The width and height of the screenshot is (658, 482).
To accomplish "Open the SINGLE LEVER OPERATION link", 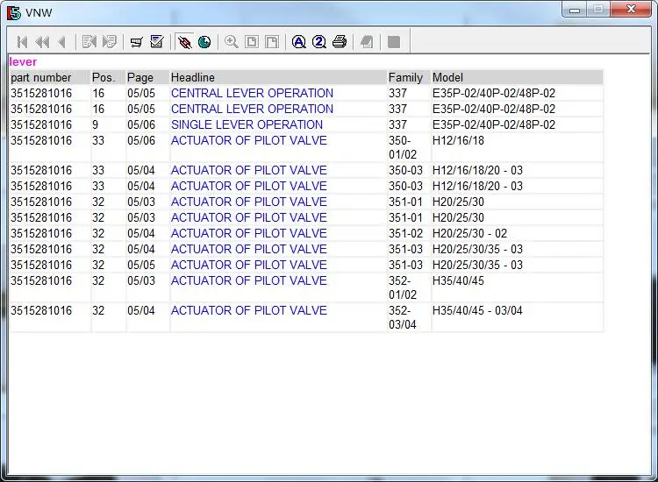I will pyautogui.click(x=247, y=125).
